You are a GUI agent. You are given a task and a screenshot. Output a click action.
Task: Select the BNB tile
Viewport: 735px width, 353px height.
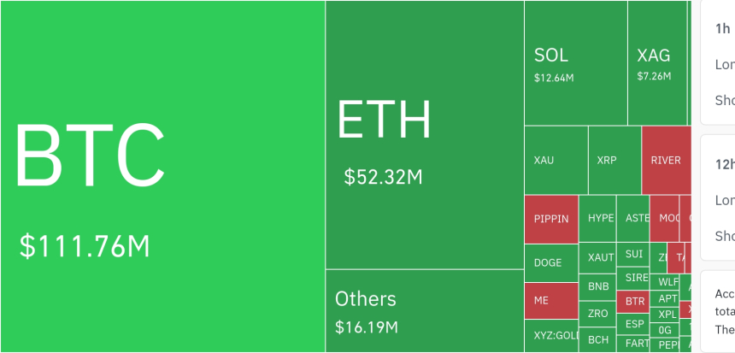click(x=597, y=286)
